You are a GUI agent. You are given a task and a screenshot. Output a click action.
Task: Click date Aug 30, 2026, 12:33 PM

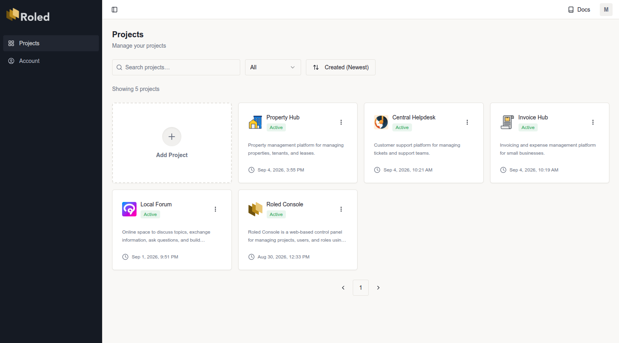[x=283, y=257]
